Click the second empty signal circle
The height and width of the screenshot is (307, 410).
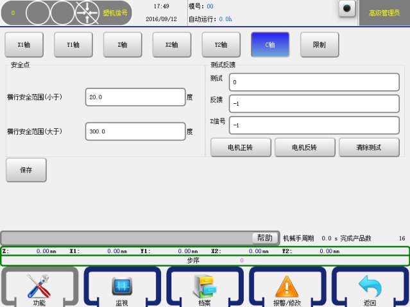coord(62,13)
